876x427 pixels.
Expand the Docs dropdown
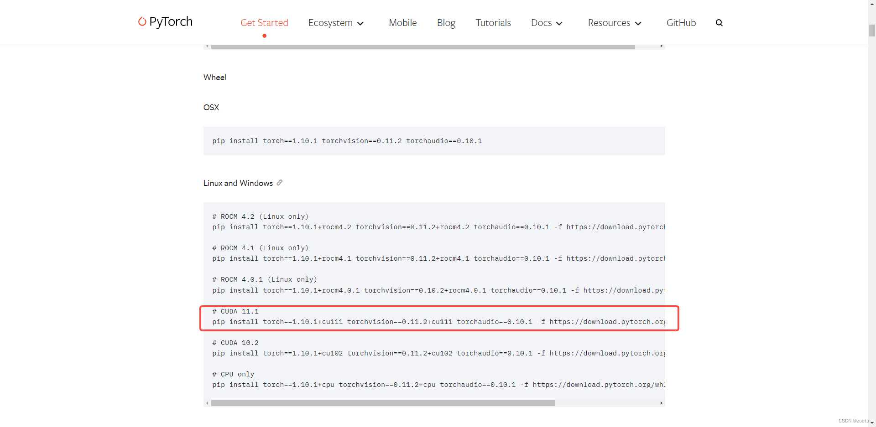(547, 22)
